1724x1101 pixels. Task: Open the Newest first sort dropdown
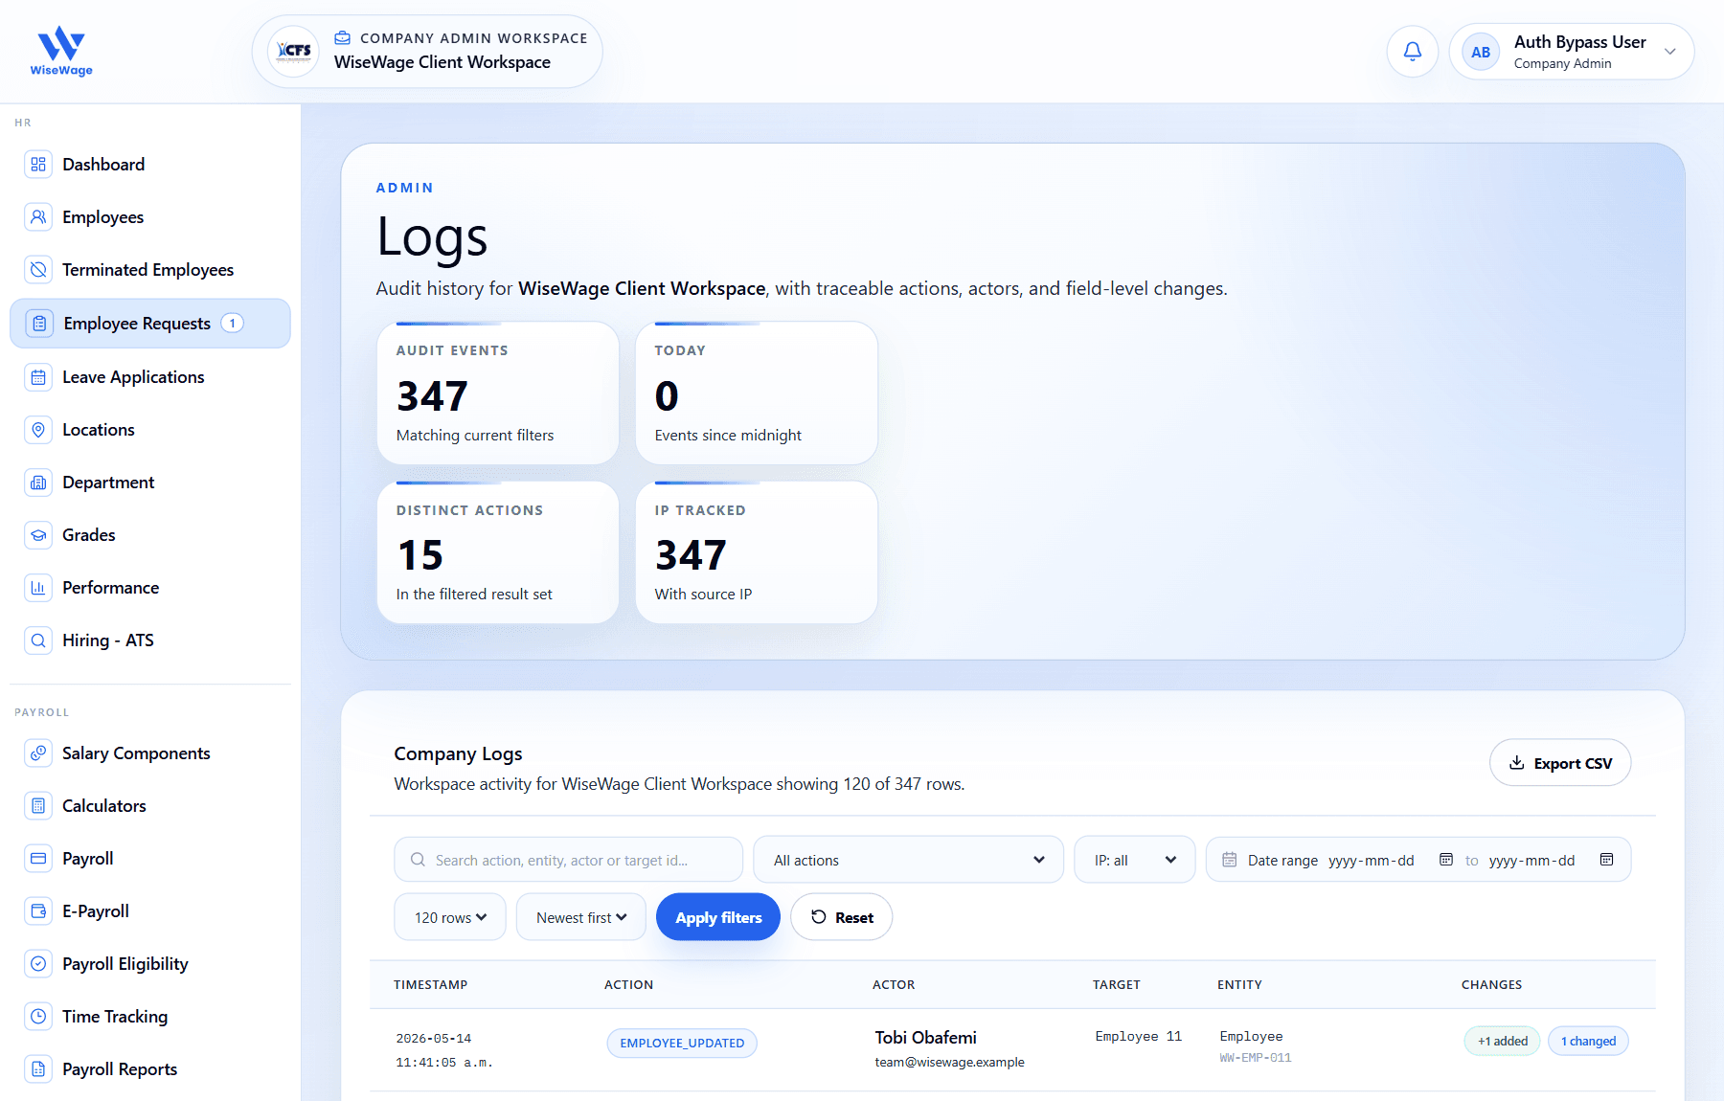(581, 917)
